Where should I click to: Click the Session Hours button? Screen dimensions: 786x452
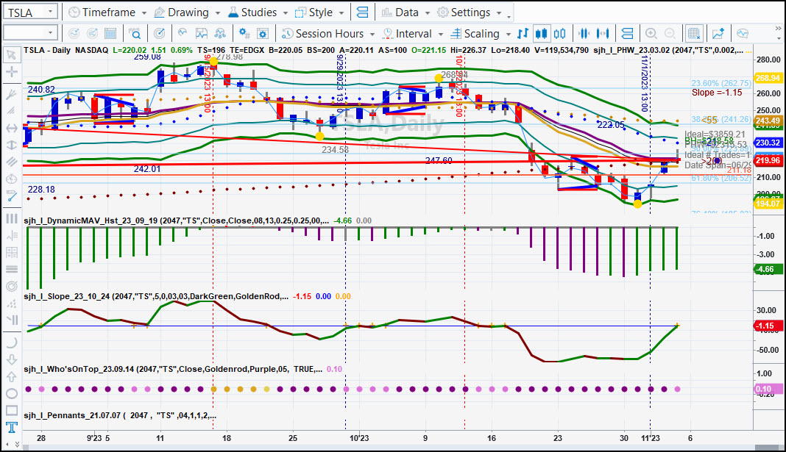coord(323,34)
